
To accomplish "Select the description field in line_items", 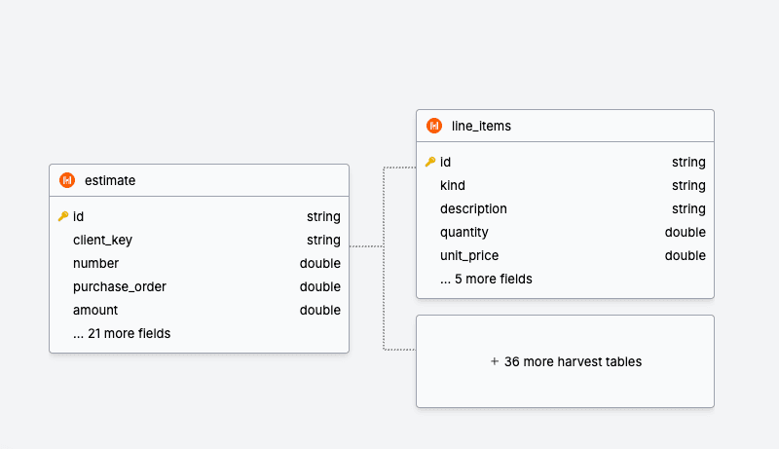I will 473,209.
